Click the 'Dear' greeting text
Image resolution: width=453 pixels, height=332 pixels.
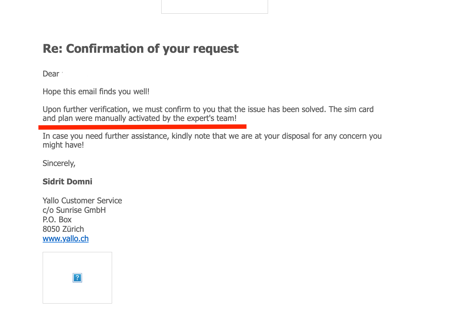(51, 74)
